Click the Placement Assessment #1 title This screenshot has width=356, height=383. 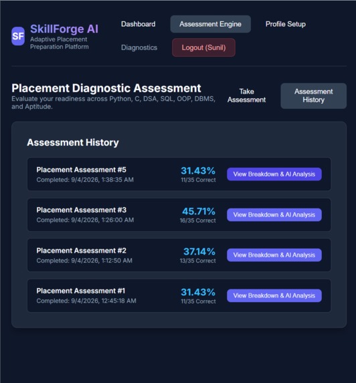pyautogui.click(x=81, y=291)
